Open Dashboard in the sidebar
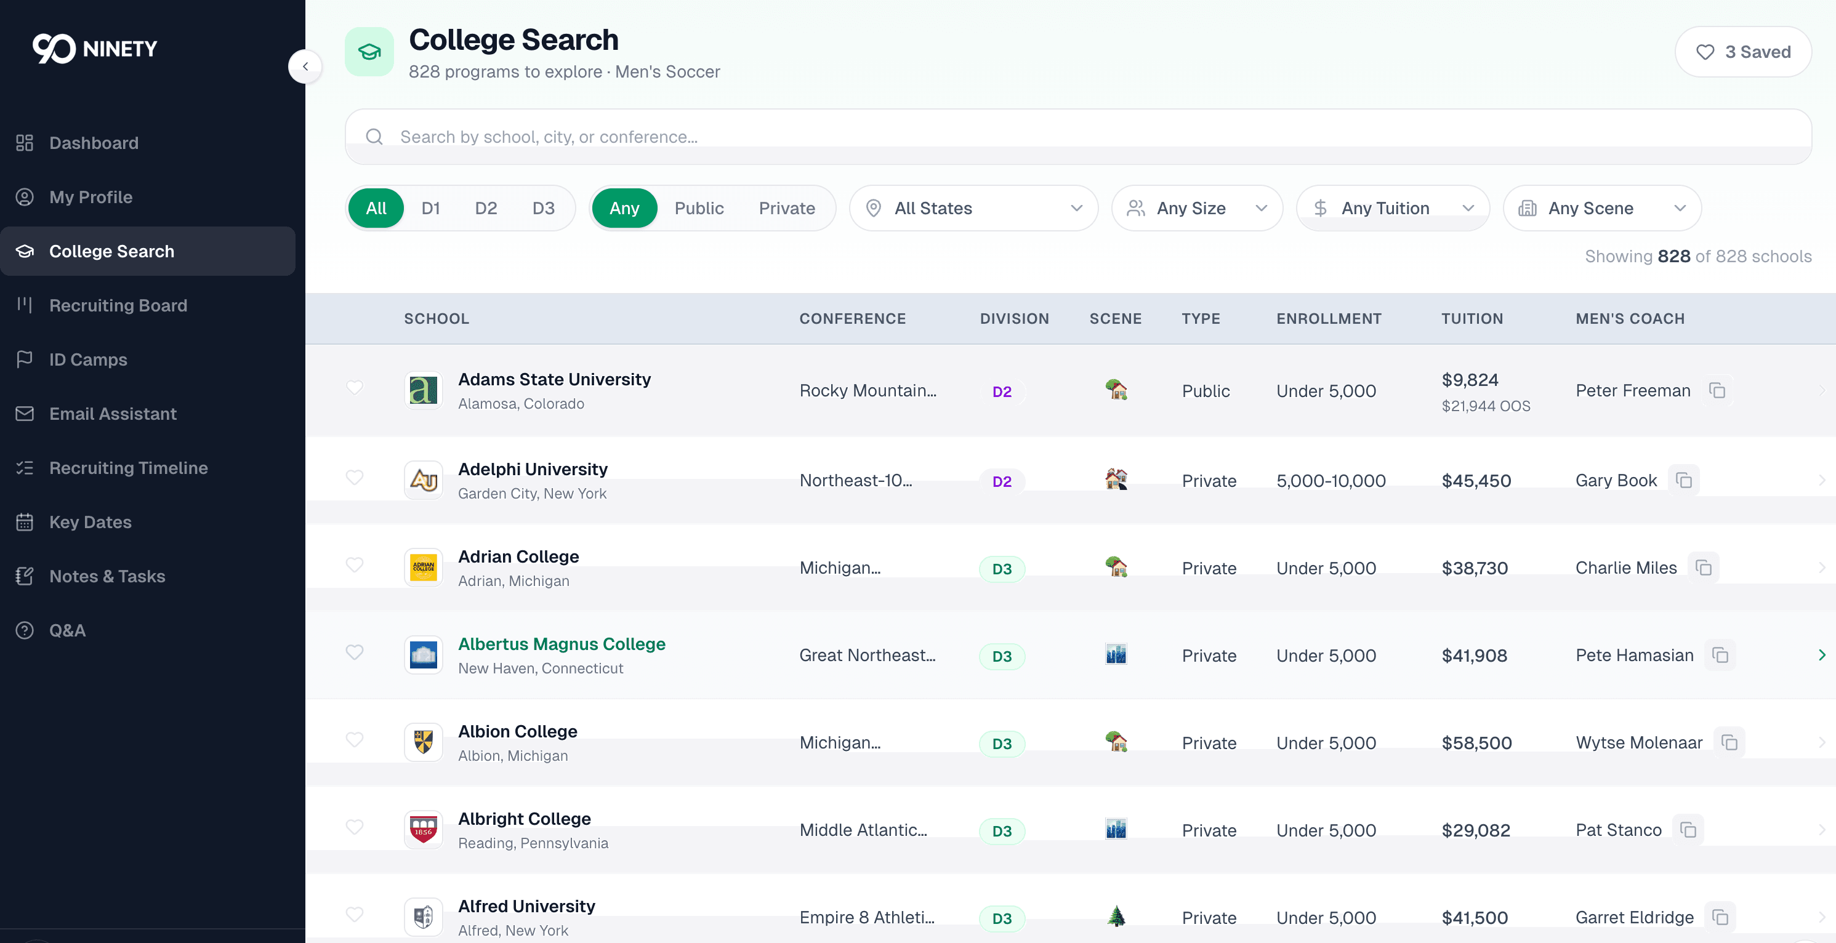The height and width of the screenshot is (943, 1836). 148,143
